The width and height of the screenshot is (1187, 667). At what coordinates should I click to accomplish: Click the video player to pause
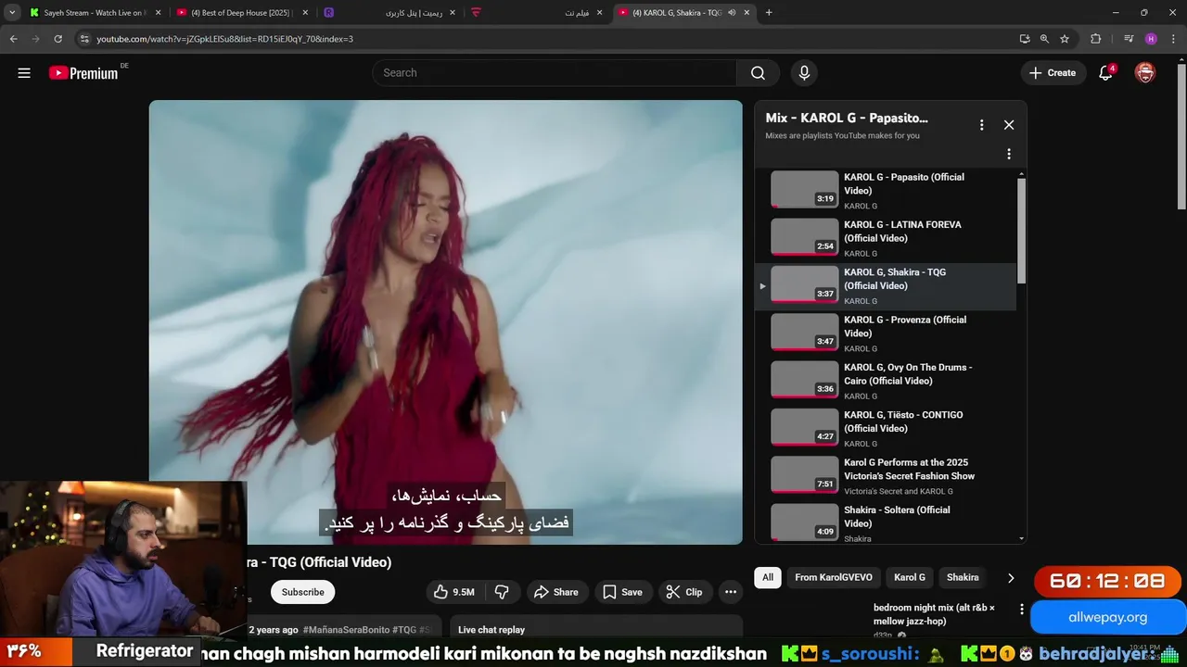(x=446, y=321)
